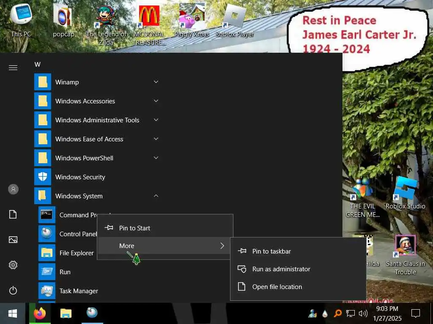433x324 pixels.
Task: Click the Start menu hamburger icon
Action: coord(13,67)
